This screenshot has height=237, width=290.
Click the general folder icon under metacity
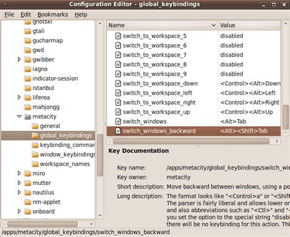pos(35,126)
